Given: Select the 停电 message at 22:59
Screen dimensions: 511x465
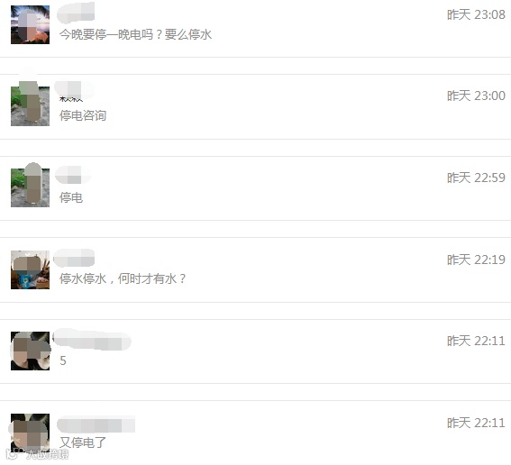Looking at the screenshot, I should (71, 197).
